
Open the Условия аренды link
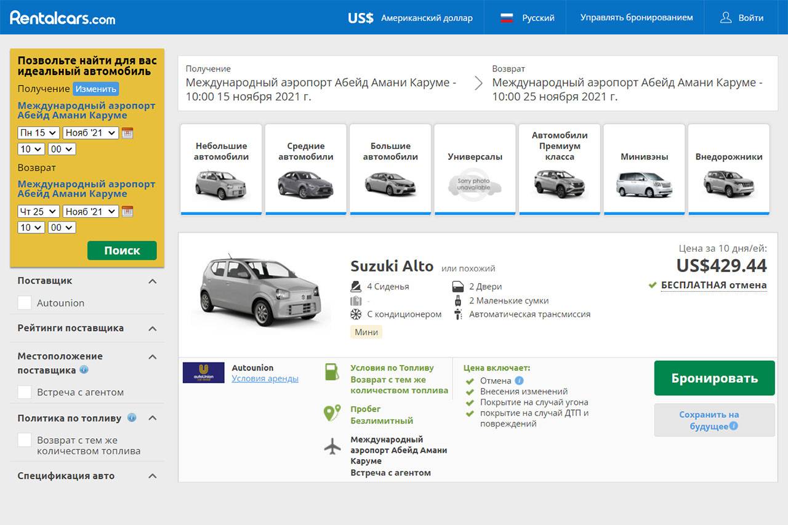pos(265,379)
